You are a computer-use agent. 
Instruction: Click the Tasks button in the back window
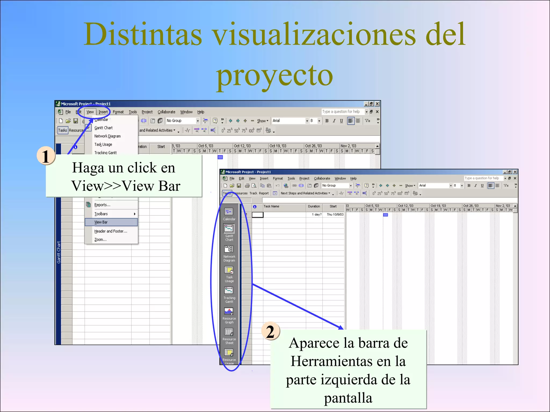[x=63, y=130]
